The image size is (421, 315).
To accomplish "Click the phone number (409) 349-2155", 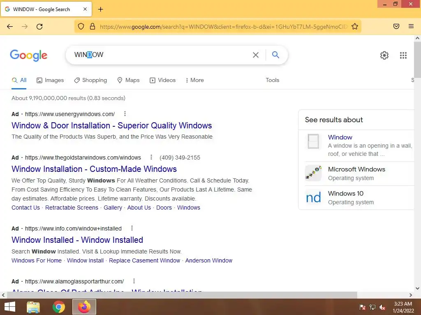I will (x=180, y=157).
